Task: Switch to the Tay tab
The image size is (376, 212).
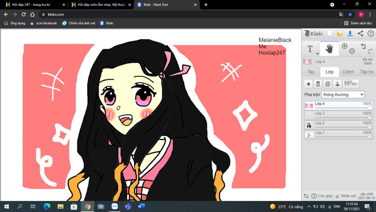Action: [311, 72]
